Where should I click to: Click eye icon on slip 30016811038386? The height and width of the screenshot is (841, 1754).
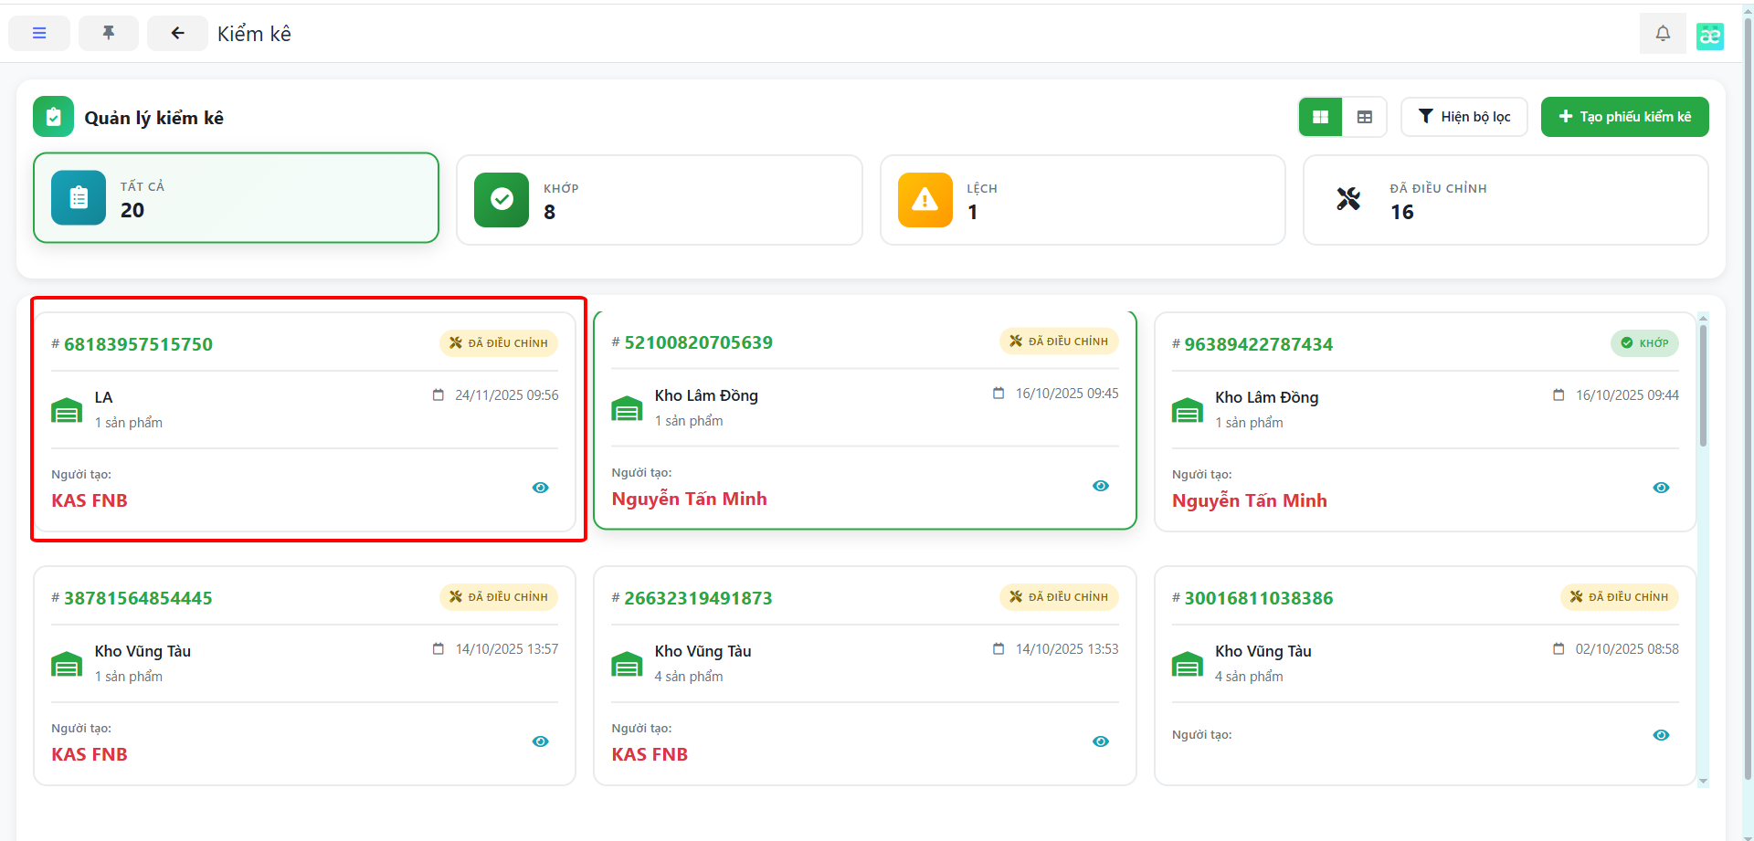click(x=1661, y=735)
